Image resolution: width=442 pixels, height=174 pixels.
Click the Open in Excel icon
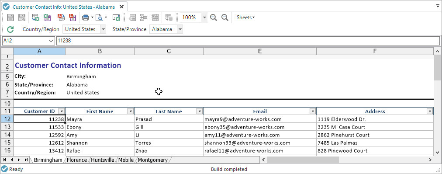point(116,17)
